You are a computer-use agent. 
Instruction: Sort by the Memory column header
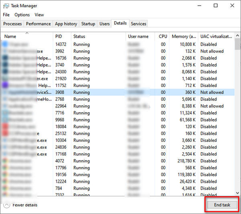[184, 36]
